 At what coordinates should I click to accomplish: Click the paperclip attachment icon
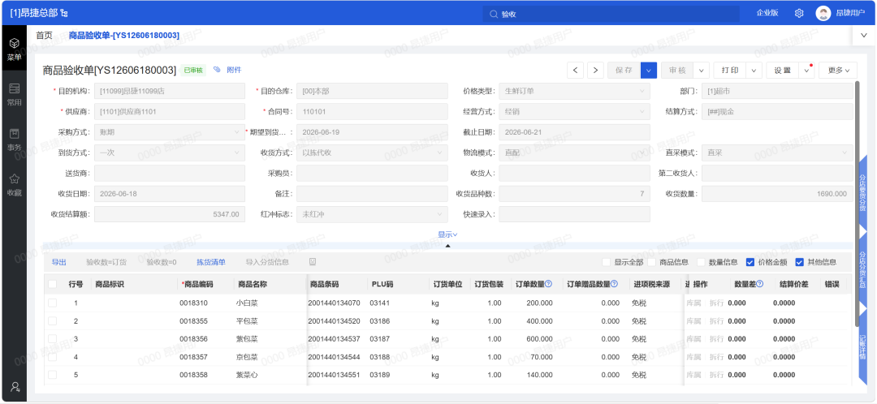point(217,70)
